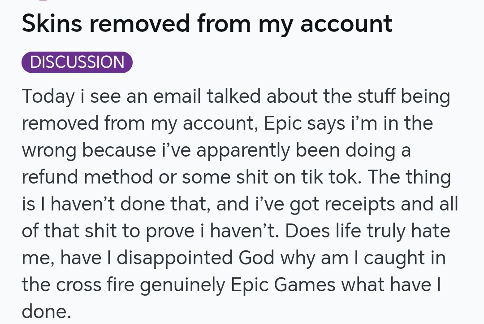The width and height of the screenshot is (484, 324).
Task: Click the words "Epic Games" near the end
Action: pyautogui.click(x=283, y=285)
